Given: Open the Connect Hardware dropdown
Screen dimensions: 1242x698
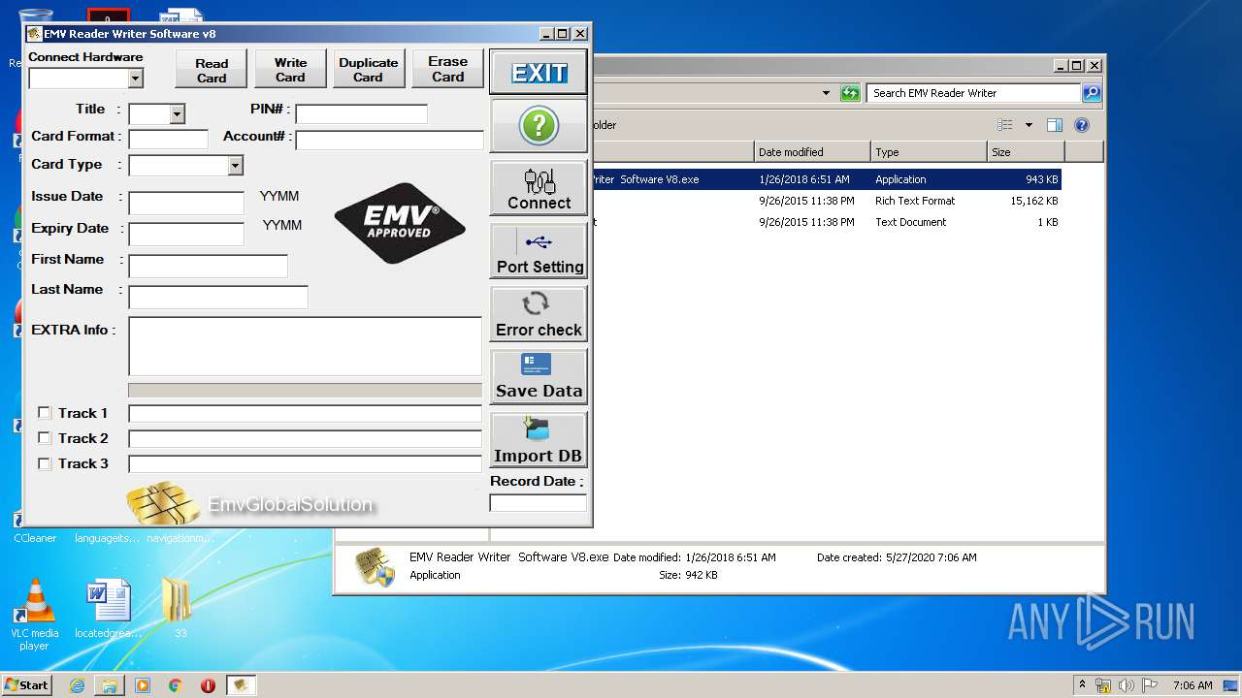Looking at the screenshot, I should 135,79.
